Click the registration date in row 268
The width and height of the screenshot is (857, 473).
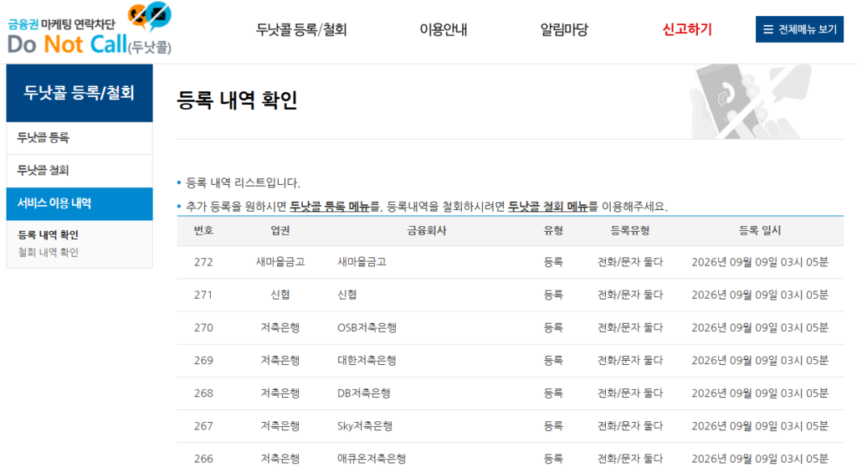tap(760, 393)
